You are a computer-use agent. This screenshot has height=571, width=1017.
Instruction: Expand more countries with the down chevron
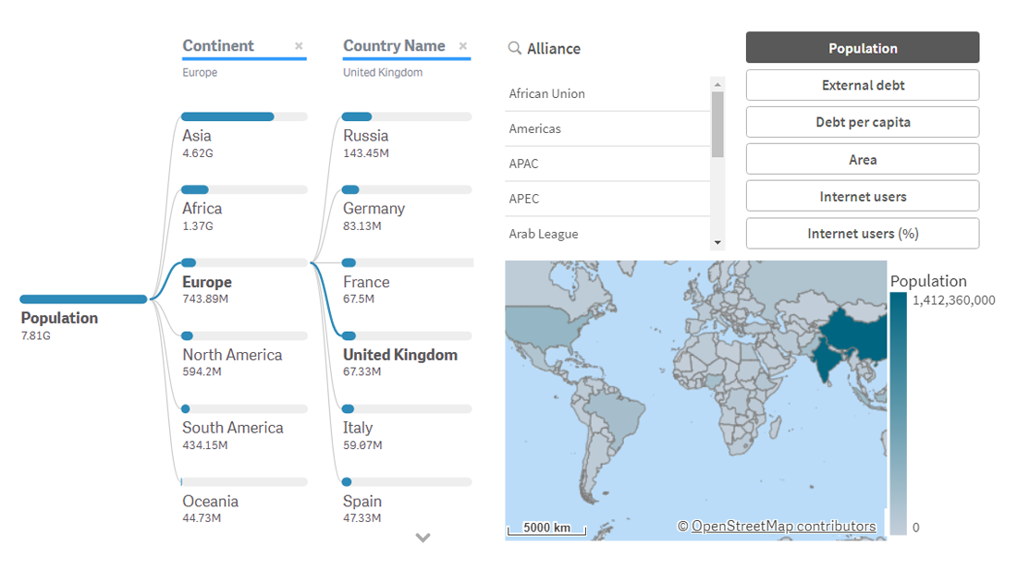pos(423,538)
